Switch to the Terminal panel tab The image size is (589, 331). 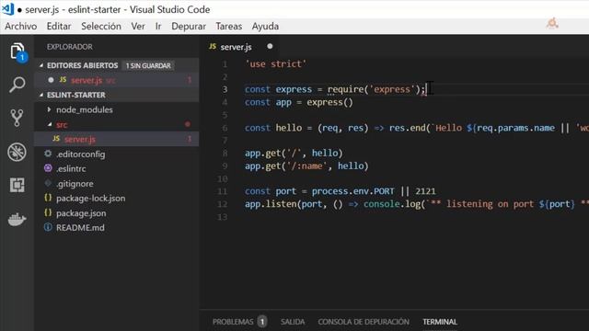coord(440,322)
